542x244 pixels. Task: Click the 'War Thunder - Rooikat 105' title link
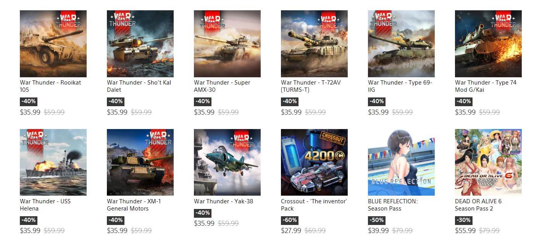[50, 86]
